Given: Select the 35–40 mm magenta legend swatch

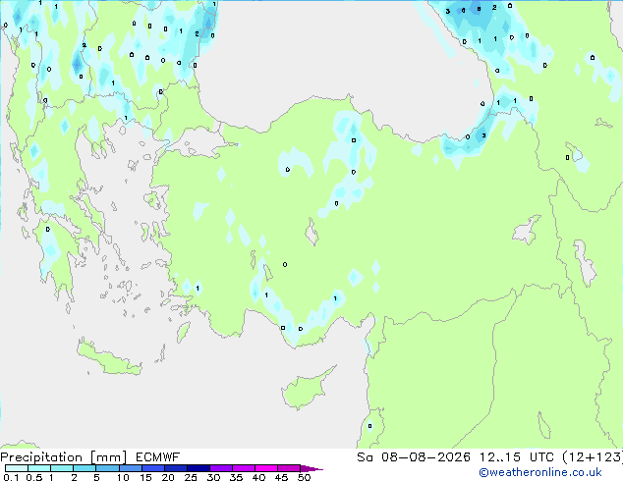Looking at the screenshot, I should coord(244,468).
